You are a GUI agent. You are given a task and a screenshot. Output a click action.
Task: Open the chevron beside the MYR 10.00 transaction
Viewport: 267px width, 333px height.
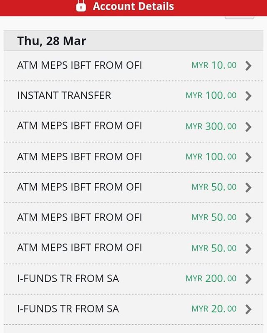pyautogui.click(x=249, y=65)
